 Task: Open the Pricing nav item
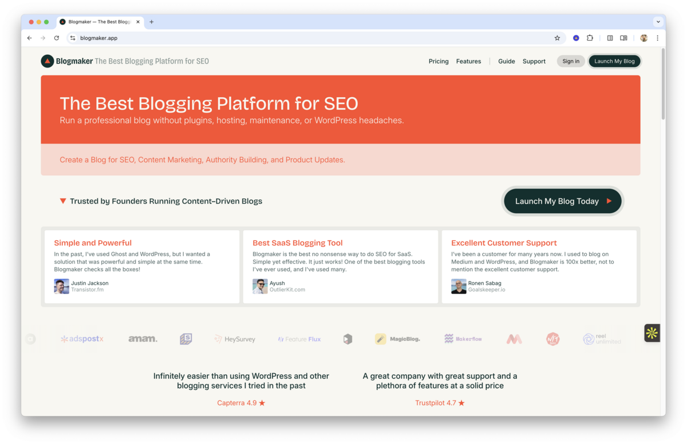coord(439,61)
